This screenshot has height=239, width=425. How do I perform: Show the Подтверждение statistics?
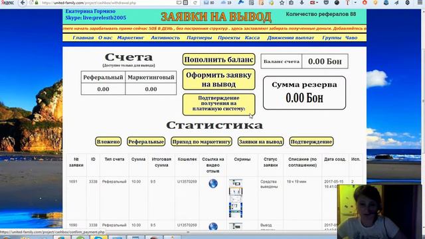tap(311, 141)
